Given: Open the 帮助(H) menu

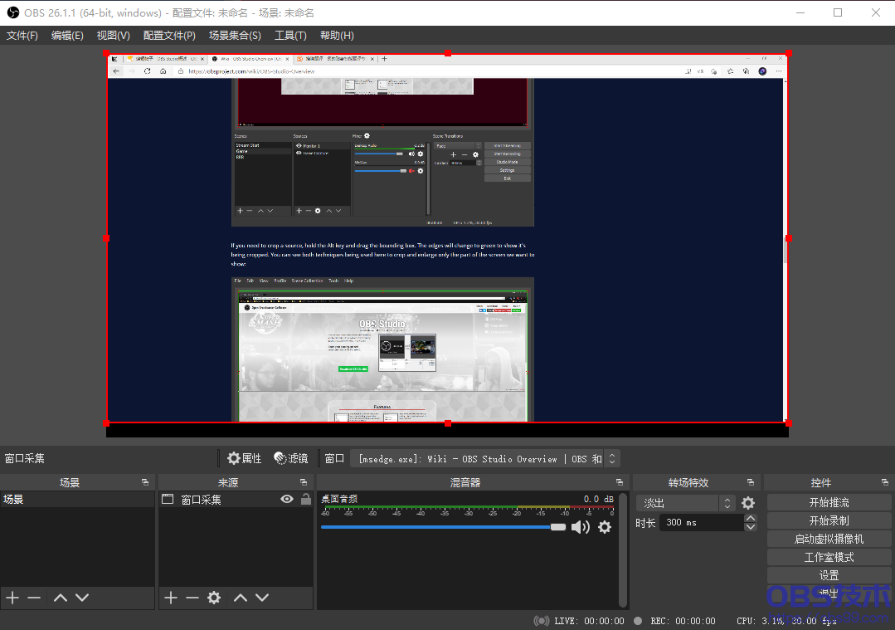Looking at the screenshot, I should [x=337, y=36].
